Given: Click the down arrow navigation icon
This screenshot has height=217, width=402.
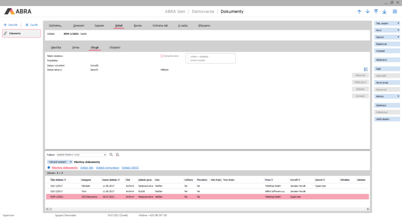Looking at the screenshot, I should click(x=368, y=11).
